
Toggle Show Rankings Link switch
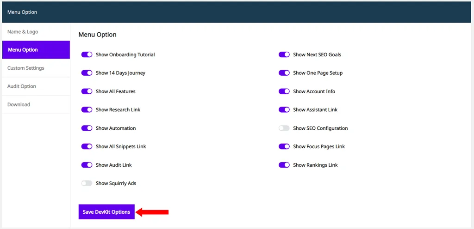pyautogui.click(x=284, y=165)
